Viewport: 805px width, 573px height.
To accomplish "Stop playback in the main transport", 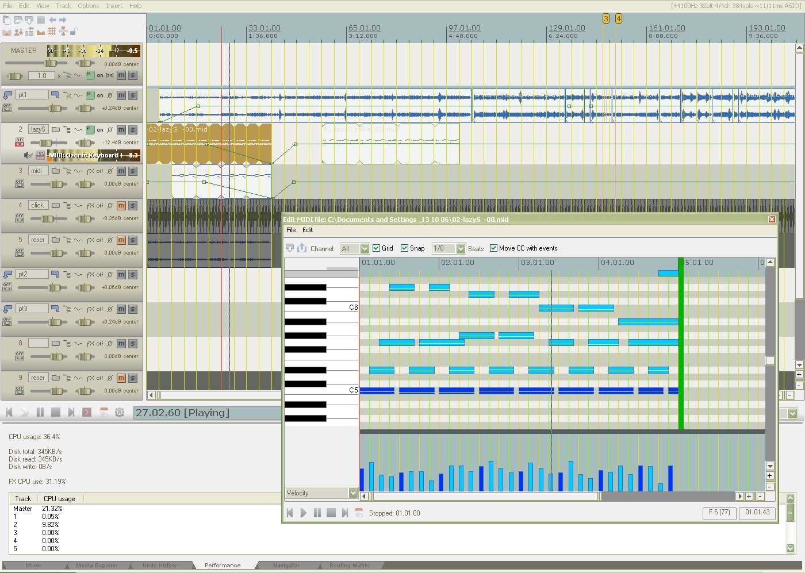I will 56,412.
